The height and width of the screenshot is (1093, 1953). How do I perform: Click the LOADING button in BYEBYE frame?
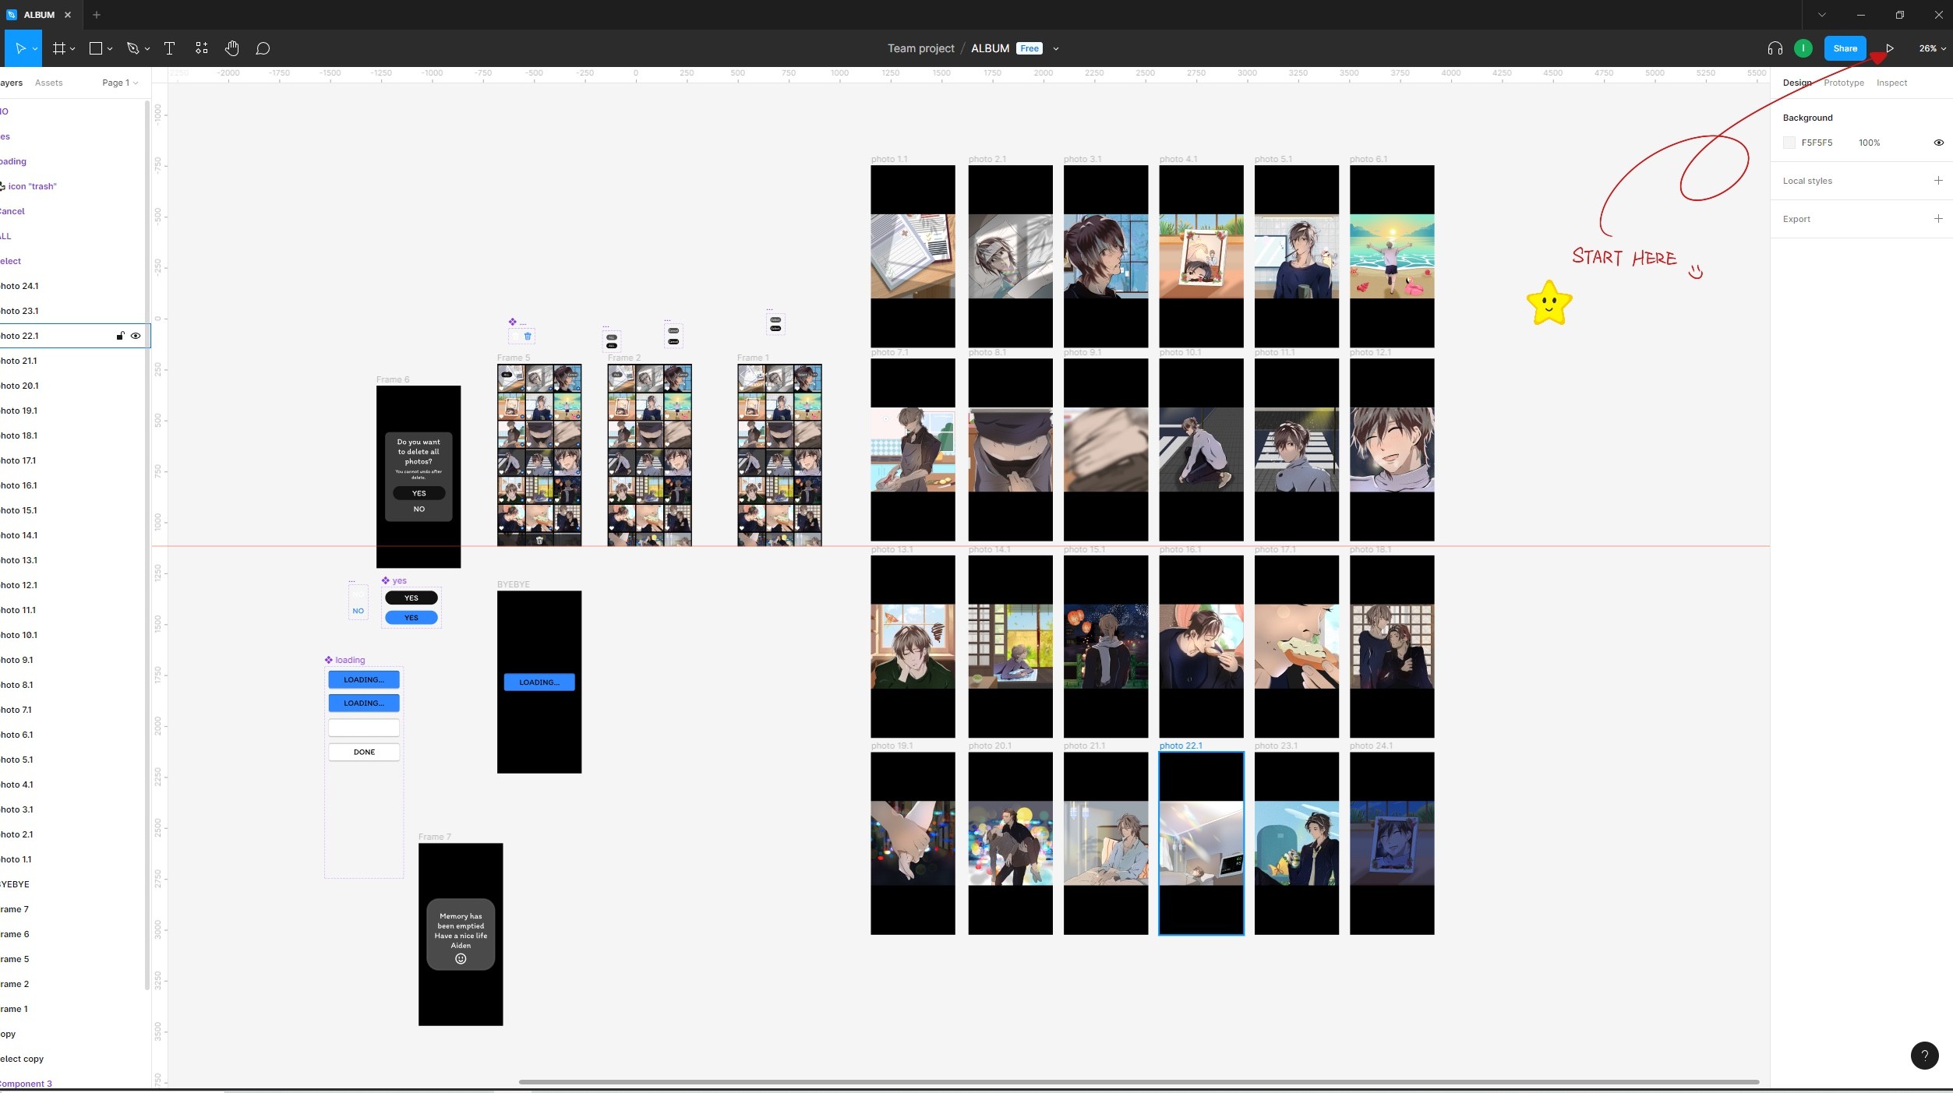point(539,682)
